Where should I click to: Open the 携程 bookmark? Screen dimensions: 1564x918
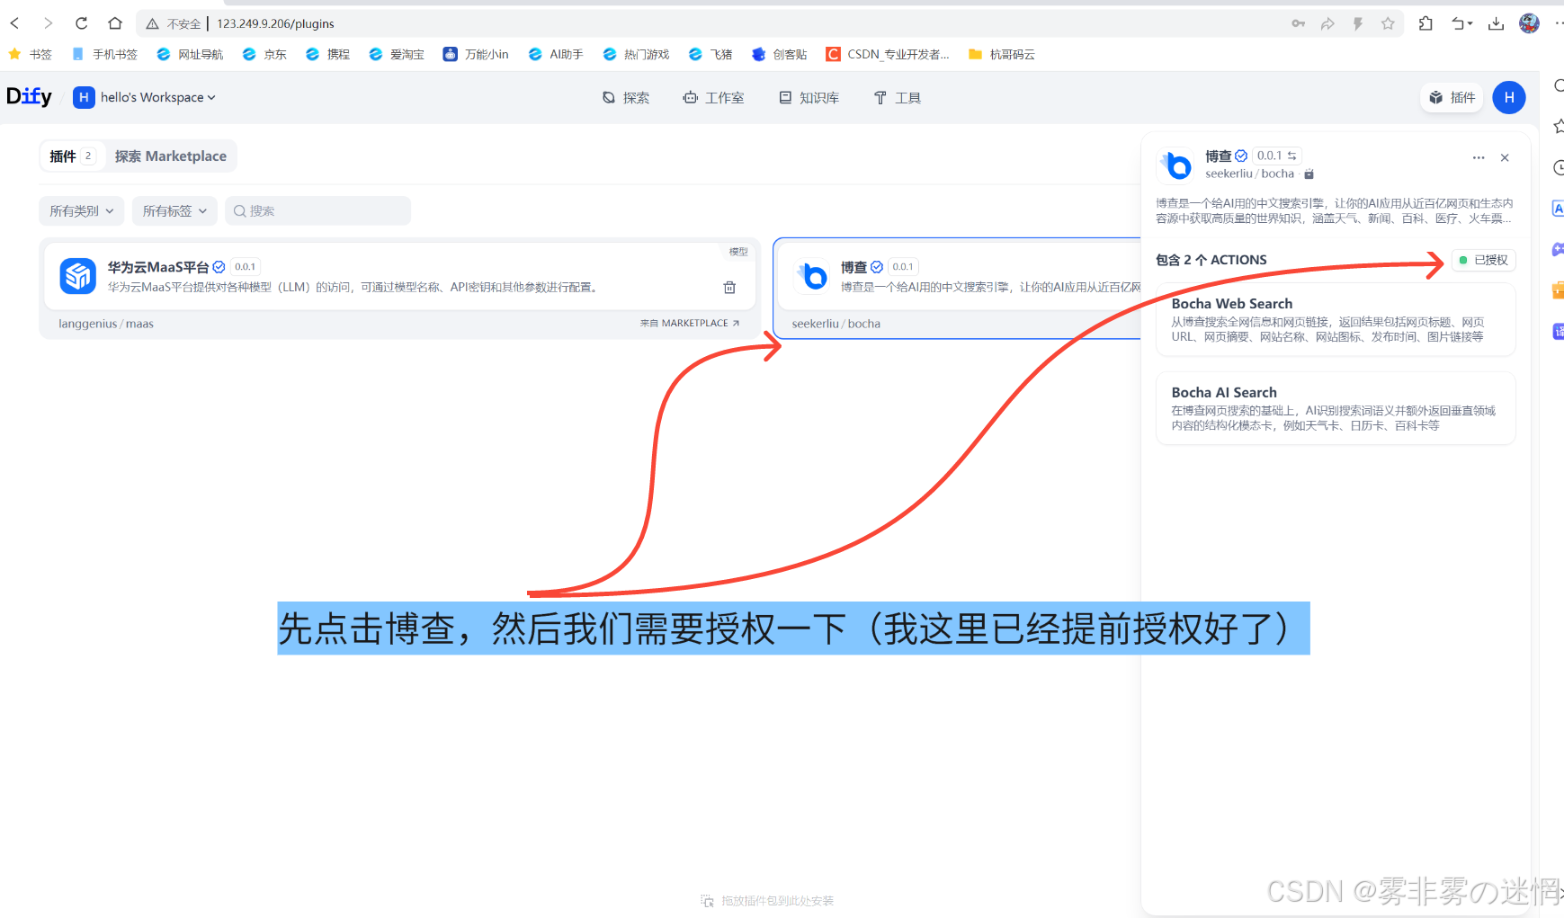click(x=328, y=54)
